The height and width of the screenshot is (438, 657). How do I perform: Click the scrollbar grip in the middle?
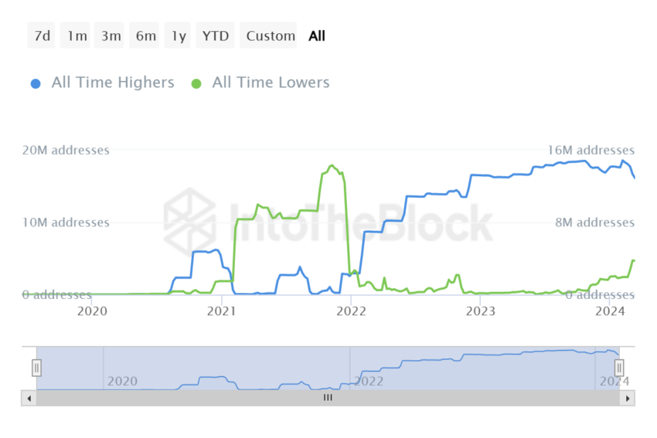tap(328, 397)
